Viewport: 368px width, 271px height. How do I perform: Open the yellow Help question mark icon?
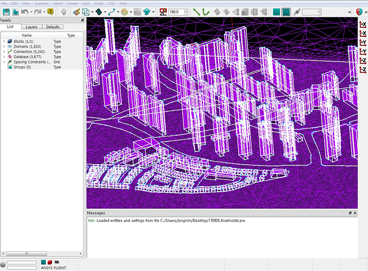coord(50,12)
